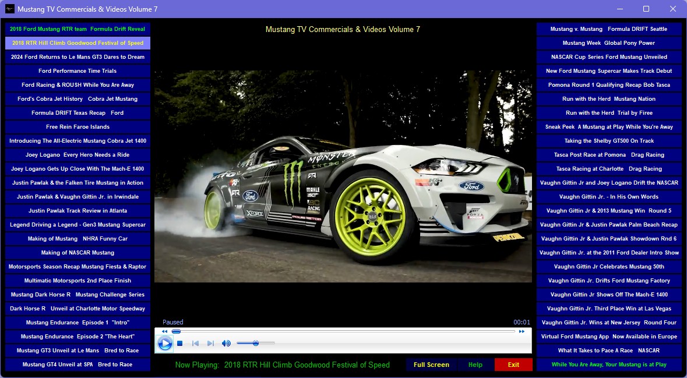The height and width of the screenshot is (378, 687).
Task: Open Mustang Dark Horse R Mustang Challenge Series
Action: (77, 295)
